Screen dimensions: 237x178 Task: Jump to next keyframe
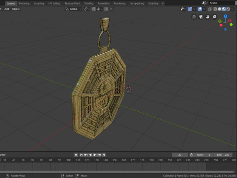pos(99,155)
